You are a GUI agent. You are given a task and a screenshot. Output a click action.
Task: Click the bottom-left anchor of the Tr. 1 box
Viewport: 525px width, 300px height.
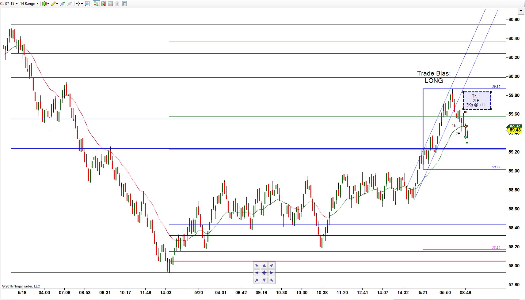[463, 109]
